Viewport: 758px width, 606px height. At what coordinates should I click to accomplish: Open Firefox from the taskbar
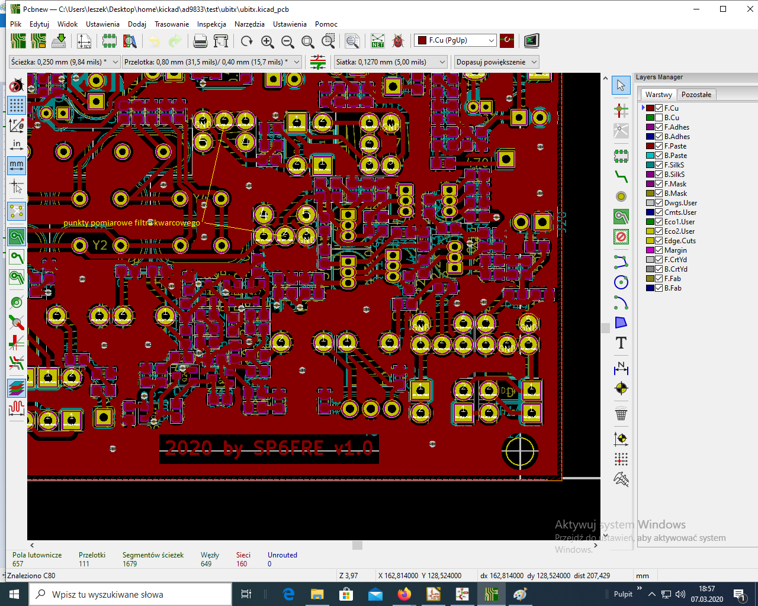pos(404,594)
